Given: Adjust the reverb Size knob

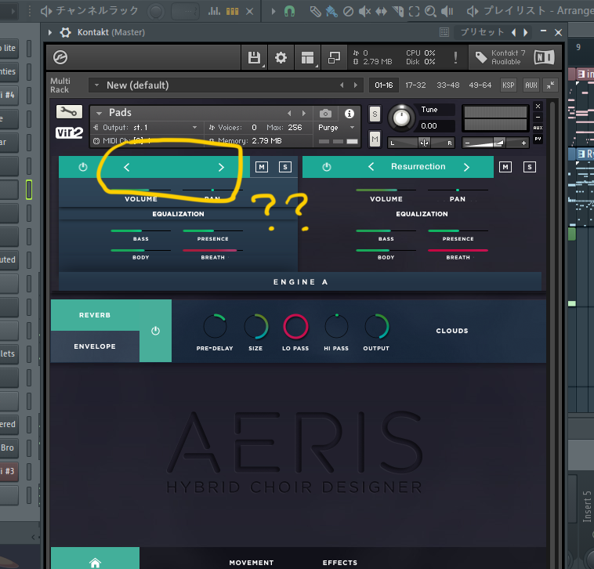Looking at the screenshot, I should [x=255, y=327].
